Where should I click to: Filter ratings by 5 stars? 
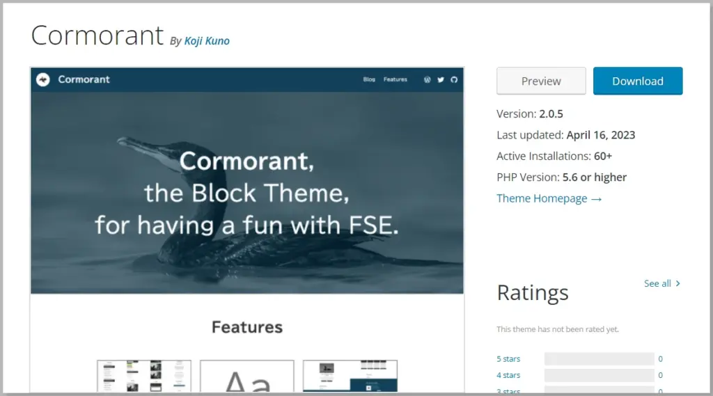508,358
